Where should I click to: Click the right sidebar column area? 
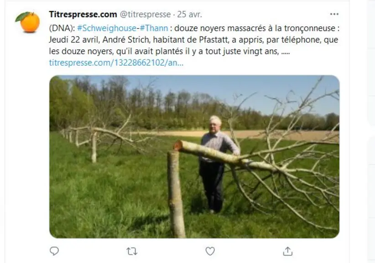click(371, 131)
